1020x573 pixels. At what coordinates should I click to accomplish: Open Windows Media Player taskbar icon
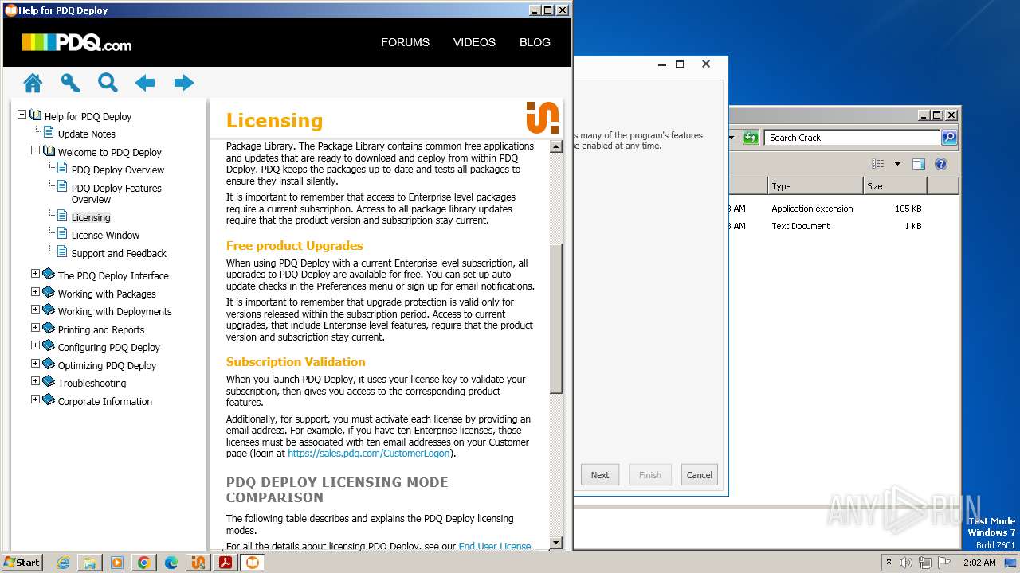point(117,563)
